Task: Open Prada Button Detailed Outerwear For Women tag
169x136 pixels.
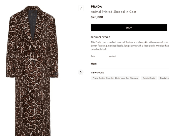Action: coord(115,78)
